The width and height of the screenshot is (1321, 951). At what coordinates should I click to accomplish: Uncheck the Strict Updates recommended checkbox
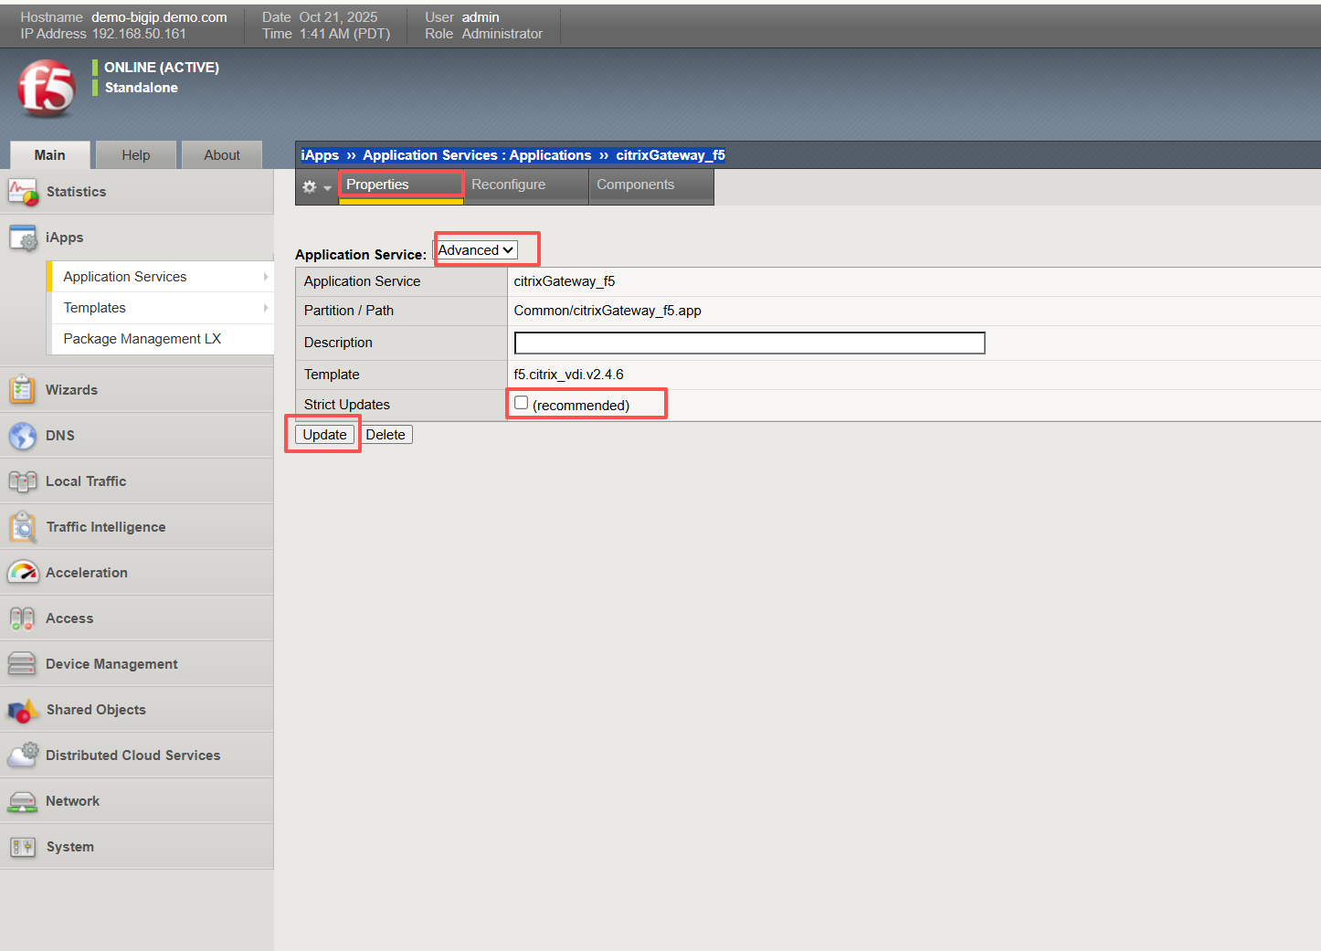click(x=521, y=402)
